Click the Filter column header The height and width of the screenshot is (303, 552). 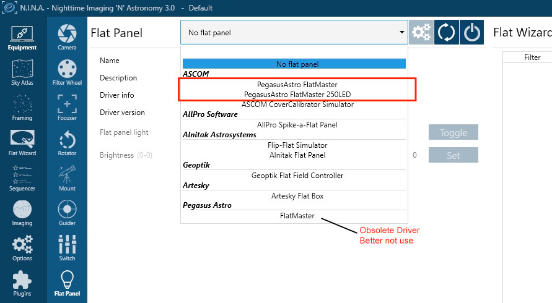(532, 58)
